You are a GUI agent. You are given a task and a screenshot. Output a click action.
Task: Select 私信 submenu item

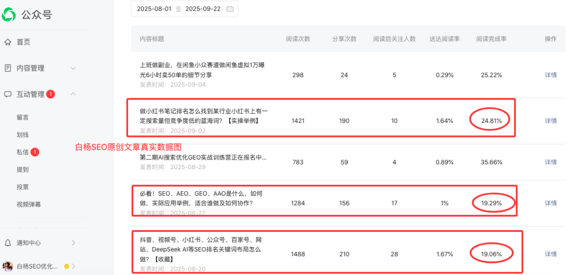[x=23, y=152]
